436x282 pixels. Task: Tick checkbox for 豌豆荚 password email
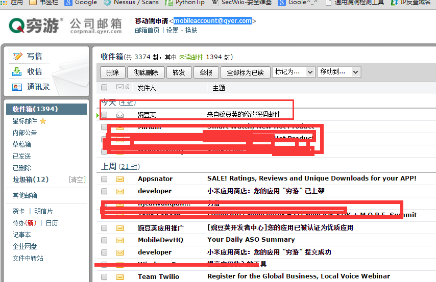pyautogui.click(x=104, y=115)
